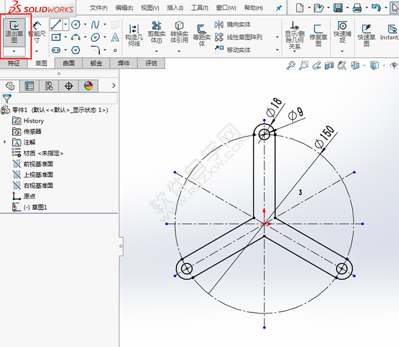
Task: Select the Circle sketch tool
Action: click(x=75, y=25)
